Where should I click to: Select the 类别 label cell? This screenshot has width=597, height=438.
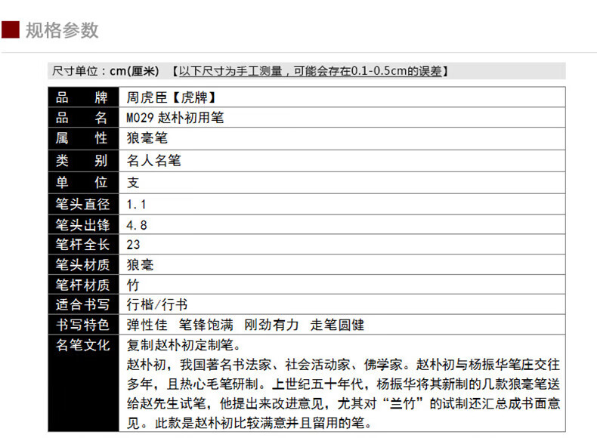[x=83, y=161]
